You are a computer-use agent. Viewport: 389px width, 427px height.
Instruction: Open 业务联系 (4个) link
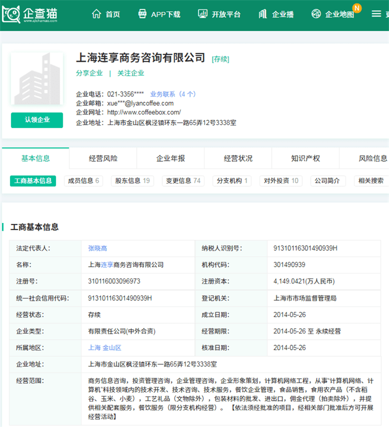point(173,94)
